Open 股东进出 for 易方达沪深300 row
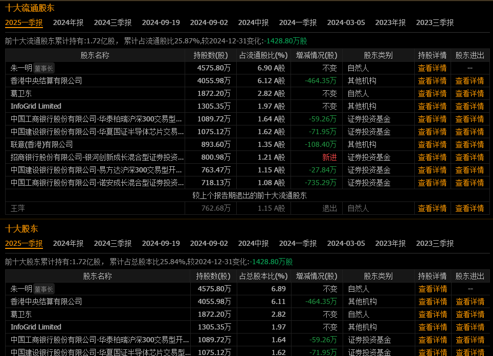This screenshot has width=493, height=356. tap(469, 170)
